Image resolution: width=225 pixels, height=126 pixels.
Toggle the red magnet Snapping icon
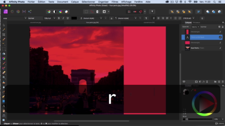click(141, 12)
